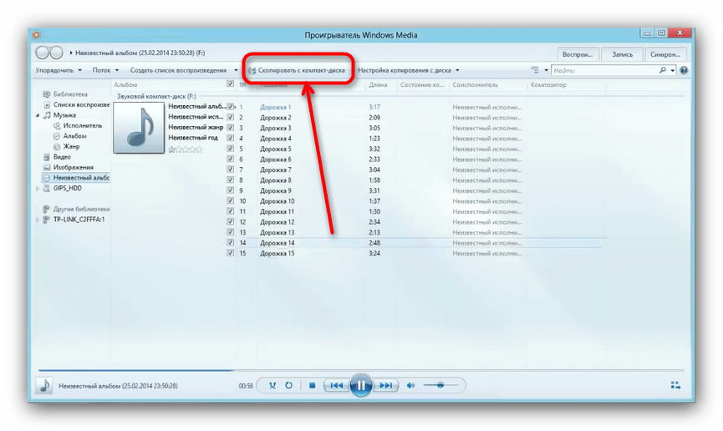Image resolution: width=723 pixels, height=431 pixels.
Task: Expand the TP-LINK_C2FFFA:1 node
Action: tap(38, 220)
